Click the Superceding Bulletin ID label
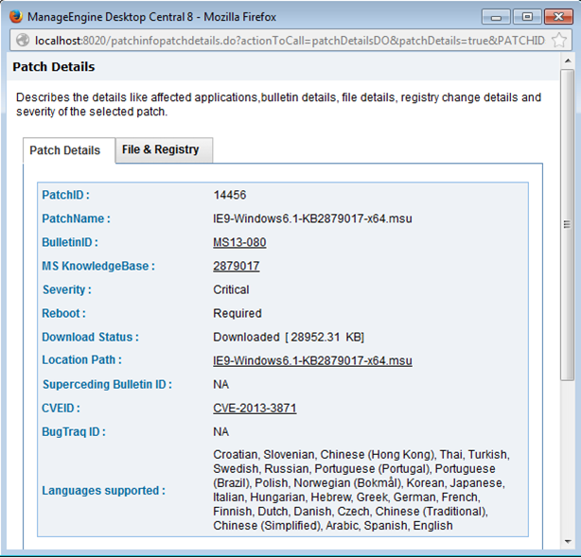581x558 pixels. pos(107,384)
